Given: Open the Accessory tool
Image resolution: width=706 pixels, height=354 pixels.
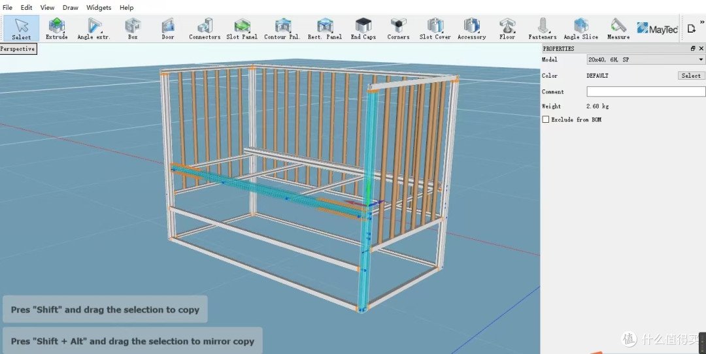Looking at the screenshot, I should [471, 28].
